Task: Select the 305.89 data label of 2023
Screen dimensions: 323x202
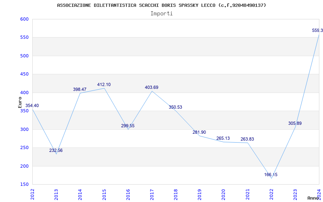Action: pos(295,124)
